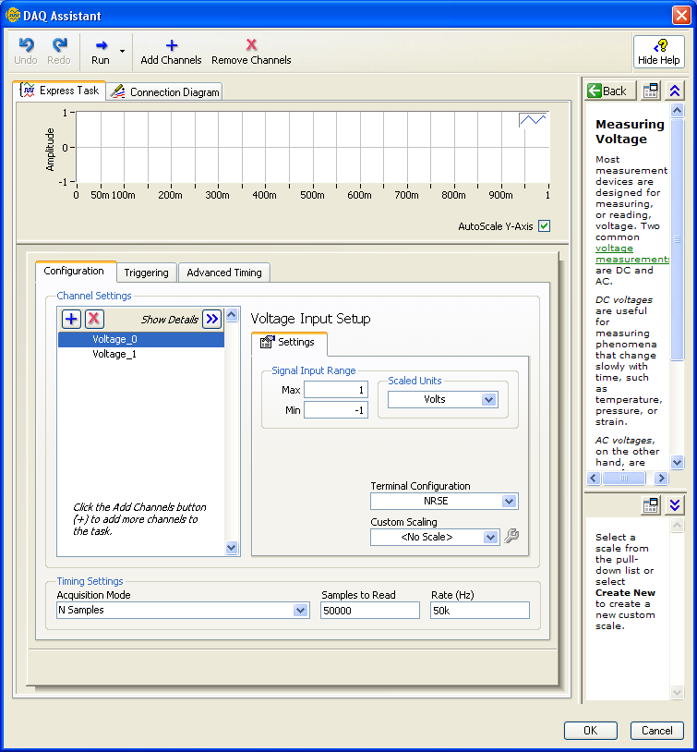The height and width of the screenshot is (752, 697).
Task: Click the Undo arrow icon
Action: pos(26,45)
